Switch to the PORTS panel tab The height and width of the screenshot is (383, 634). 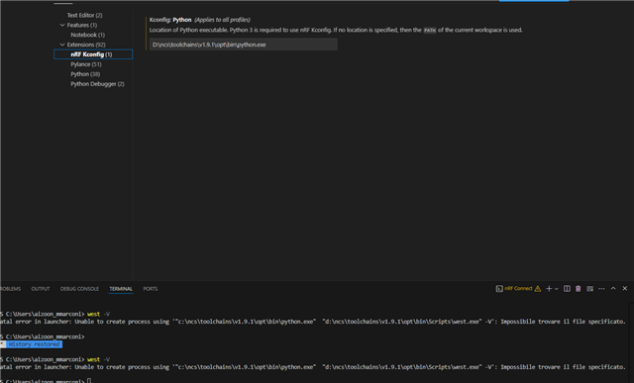coord(150,289)
